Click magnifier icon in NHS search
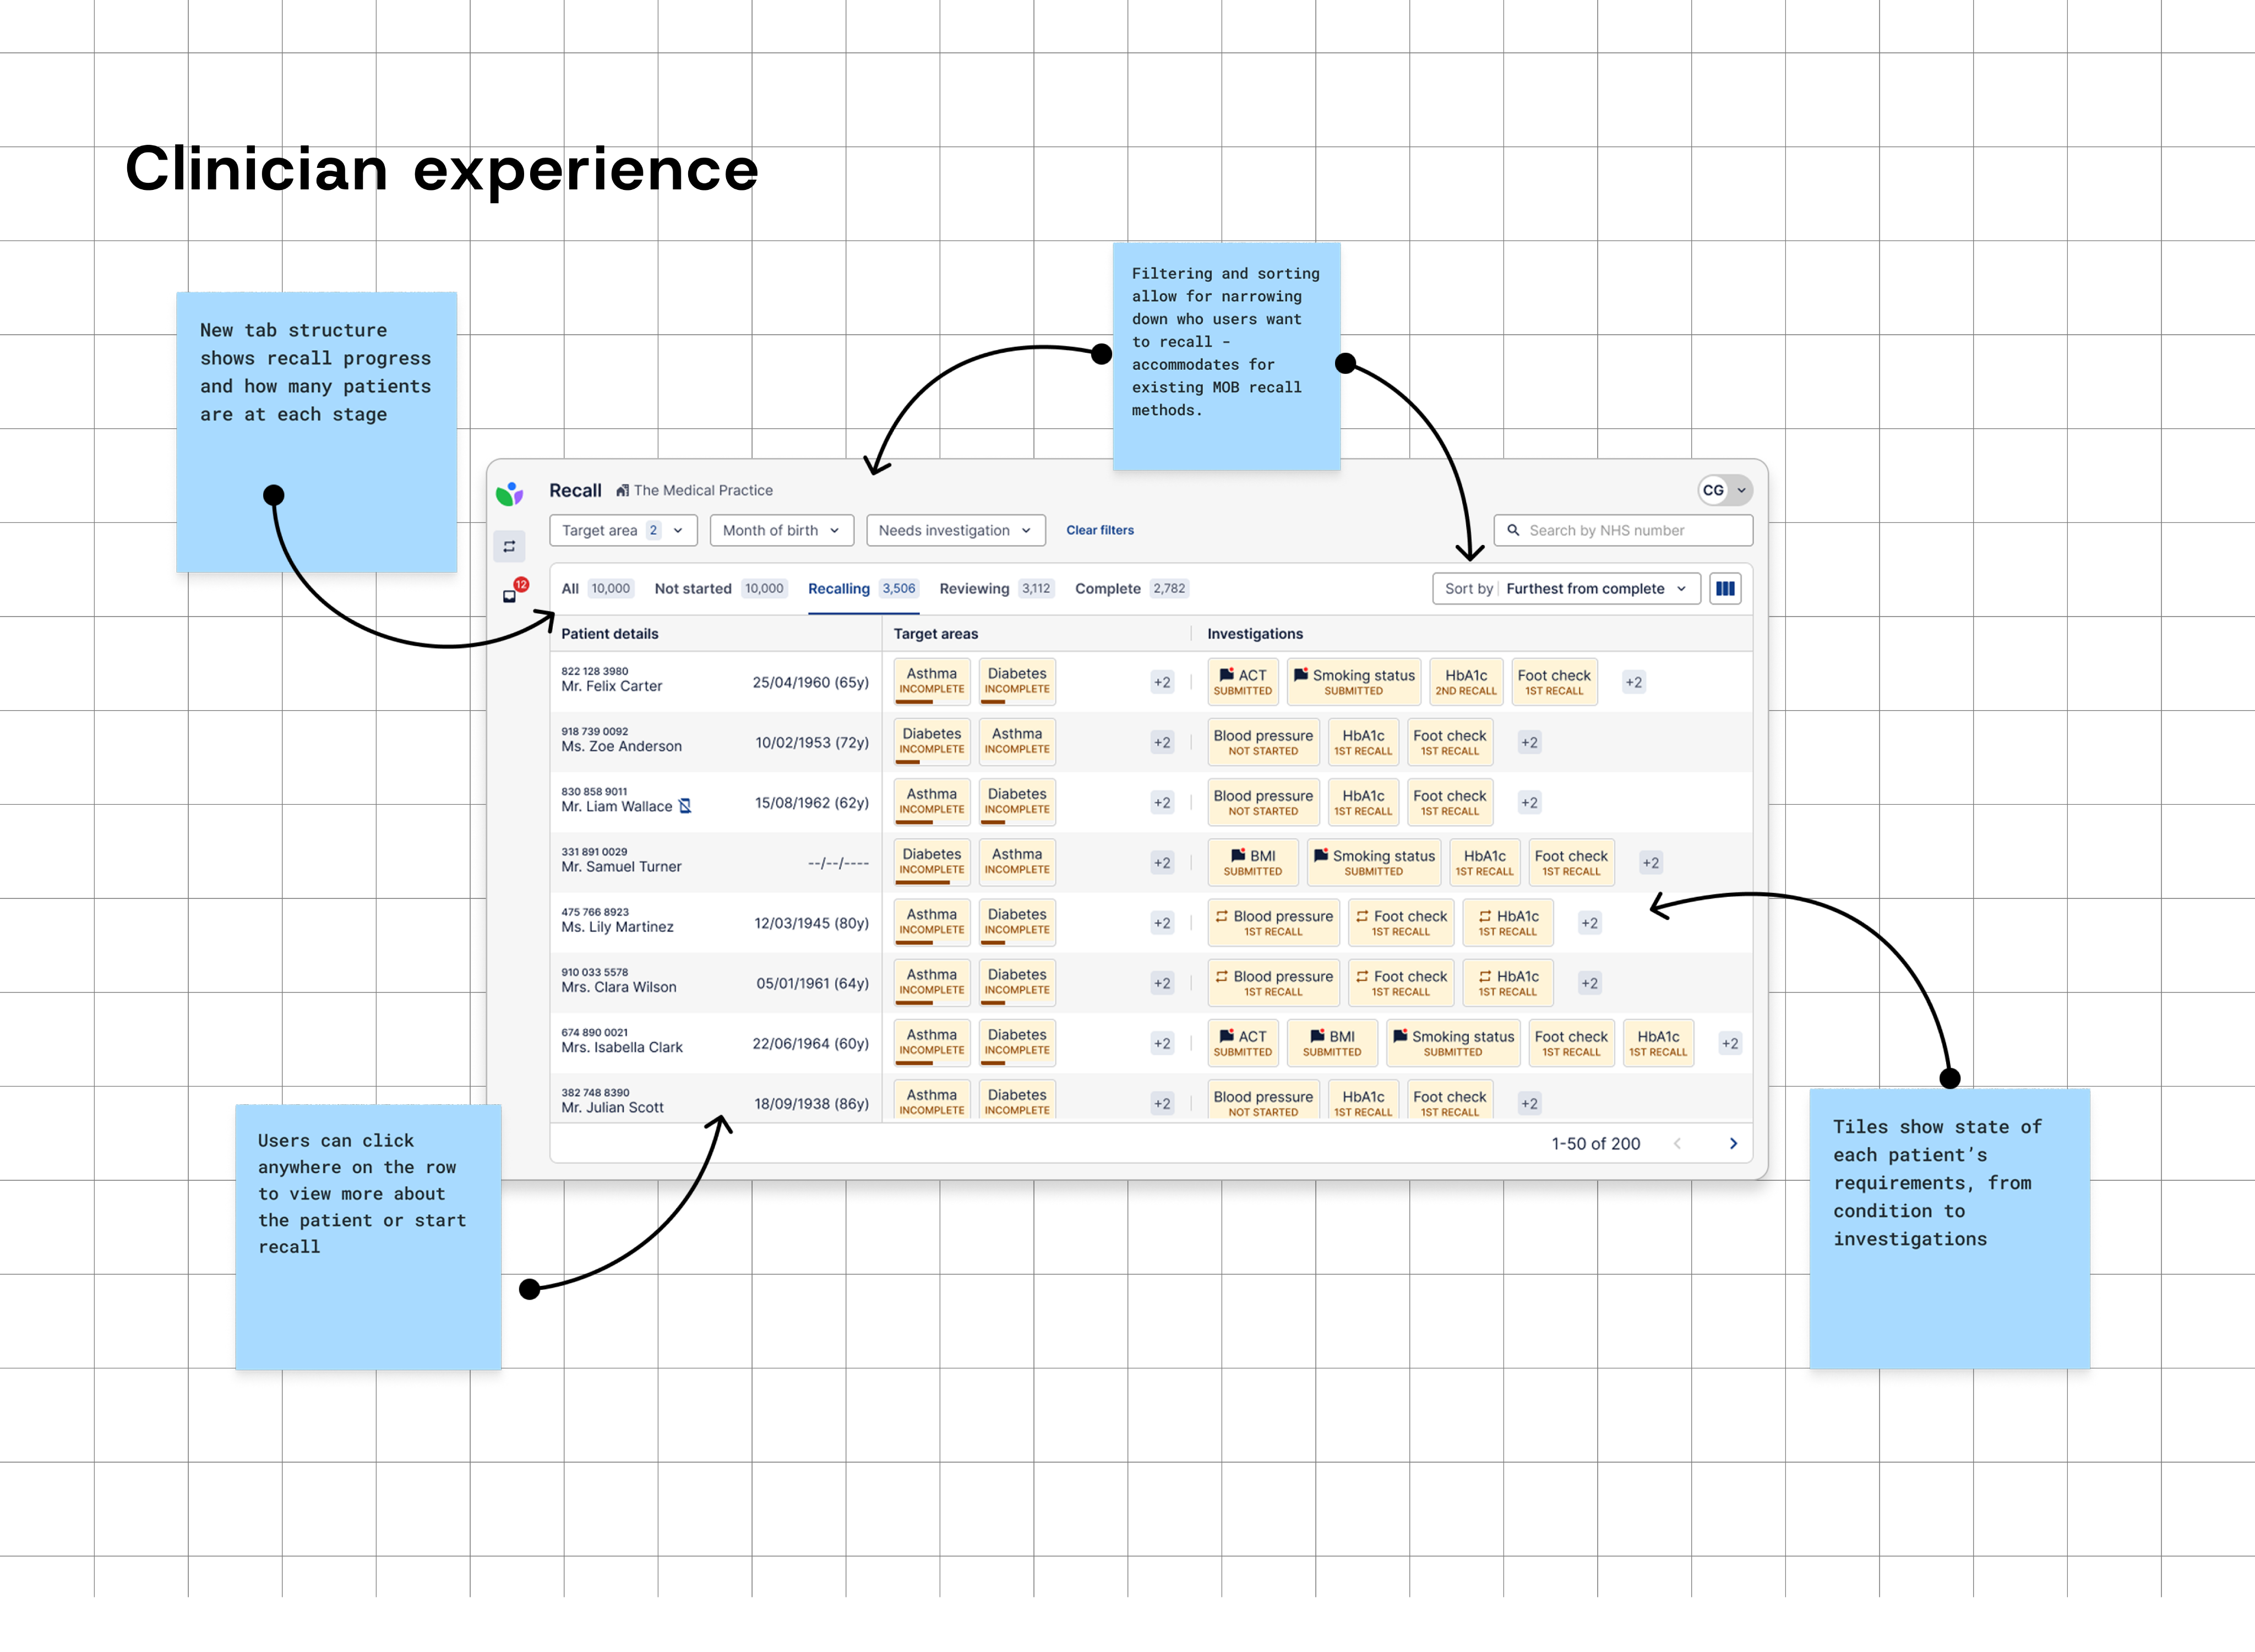 tap(1513, 530)
